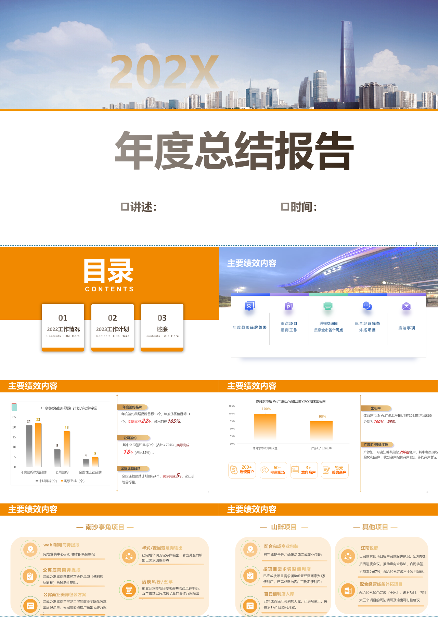
Task: Click the orange 实际完成(个) legend swatch
Action: pyautogui.click(x=62, y=481)
